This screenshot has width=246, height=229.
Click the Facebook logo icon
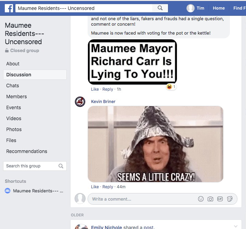9,8
